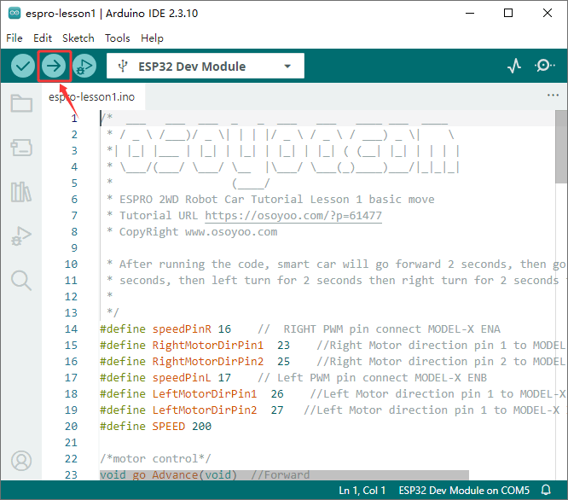Image resolution: width=568 pixels, height=500 pixels.
Task: Select the espro-lesson1.ino tab
Action: pos(94,96)
